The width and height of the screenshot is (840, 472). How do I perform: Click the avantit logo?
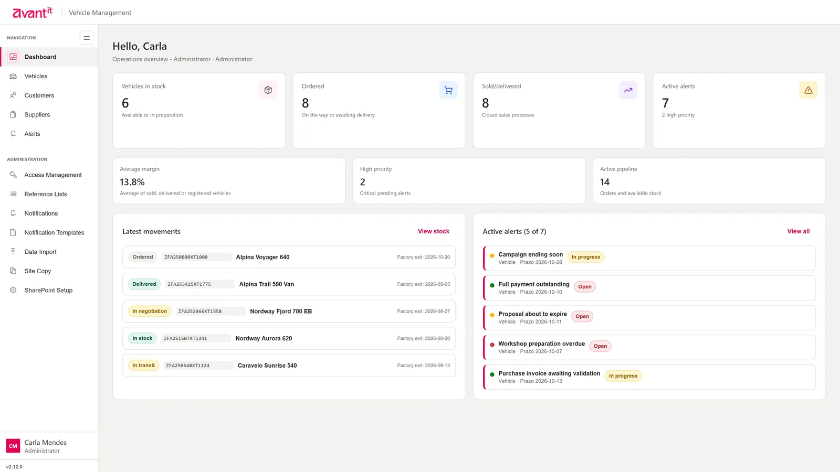coord(33,13)
